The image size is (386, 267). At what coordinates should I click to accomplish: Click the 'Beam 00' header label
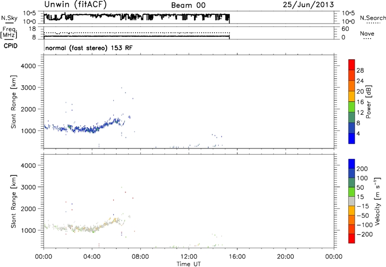[188, 5]
